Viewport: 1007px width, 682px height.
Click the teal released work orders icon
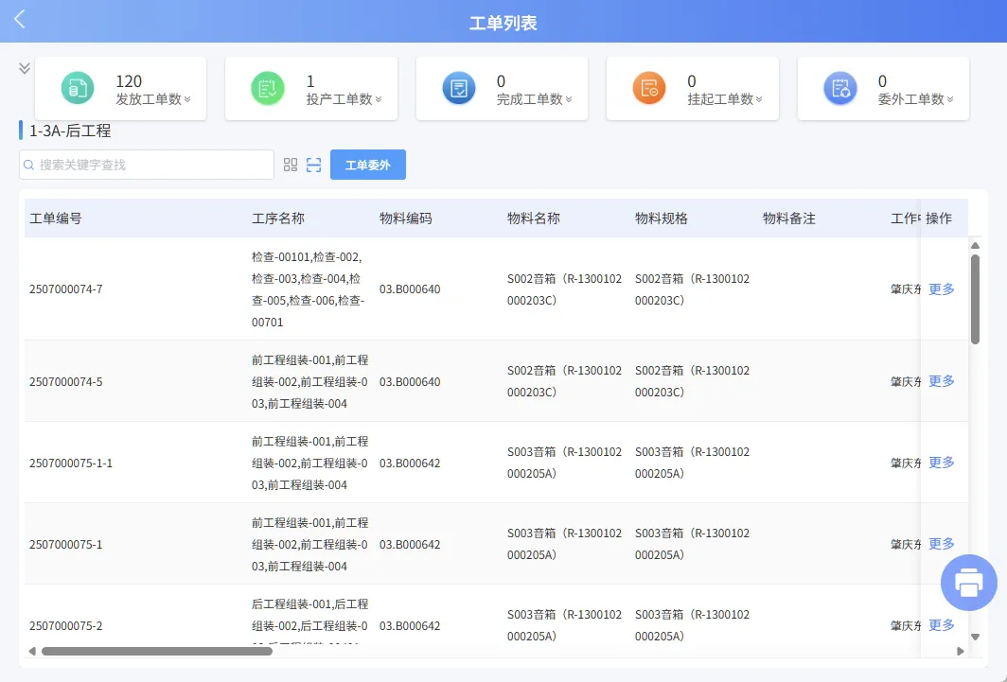[78, 89]
